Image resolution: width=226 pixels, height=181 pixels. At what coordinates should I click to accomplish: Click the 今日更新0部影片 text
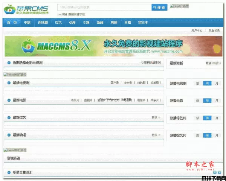coord(151,63)
